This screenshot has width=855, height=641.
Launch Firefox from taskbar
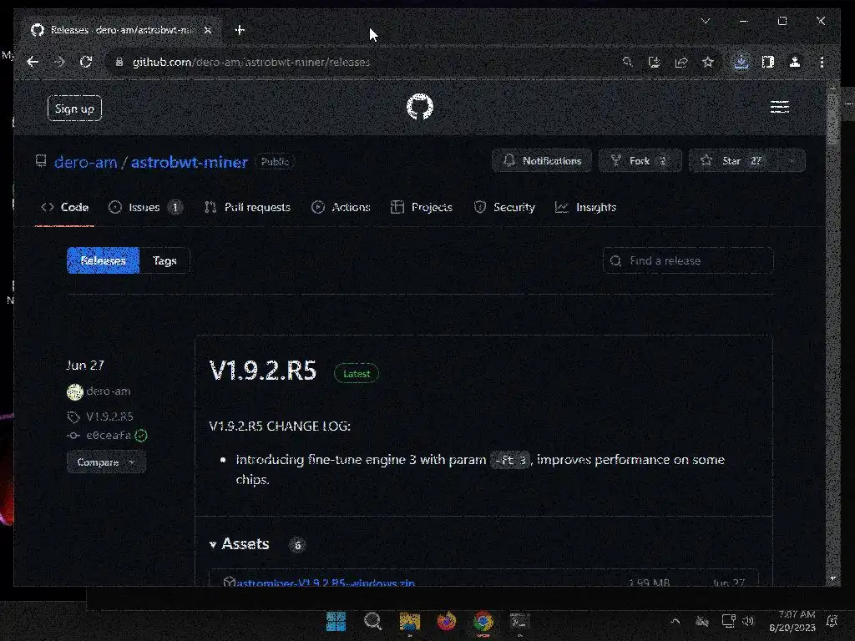(447, 621)
